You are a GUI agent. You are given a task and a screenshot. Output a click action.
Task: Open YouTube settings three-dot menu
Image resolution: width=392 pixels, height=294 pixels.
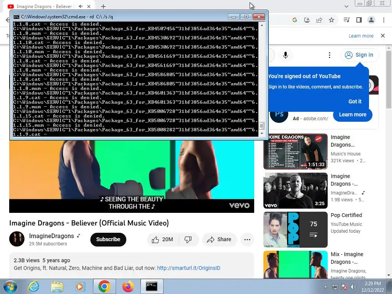point(330,55)
